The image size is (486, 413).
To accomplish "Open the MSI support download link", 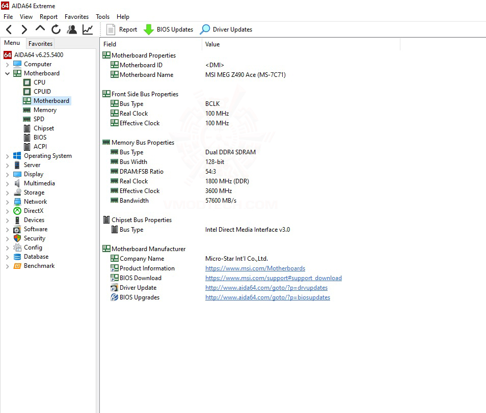I will (274, 278).
